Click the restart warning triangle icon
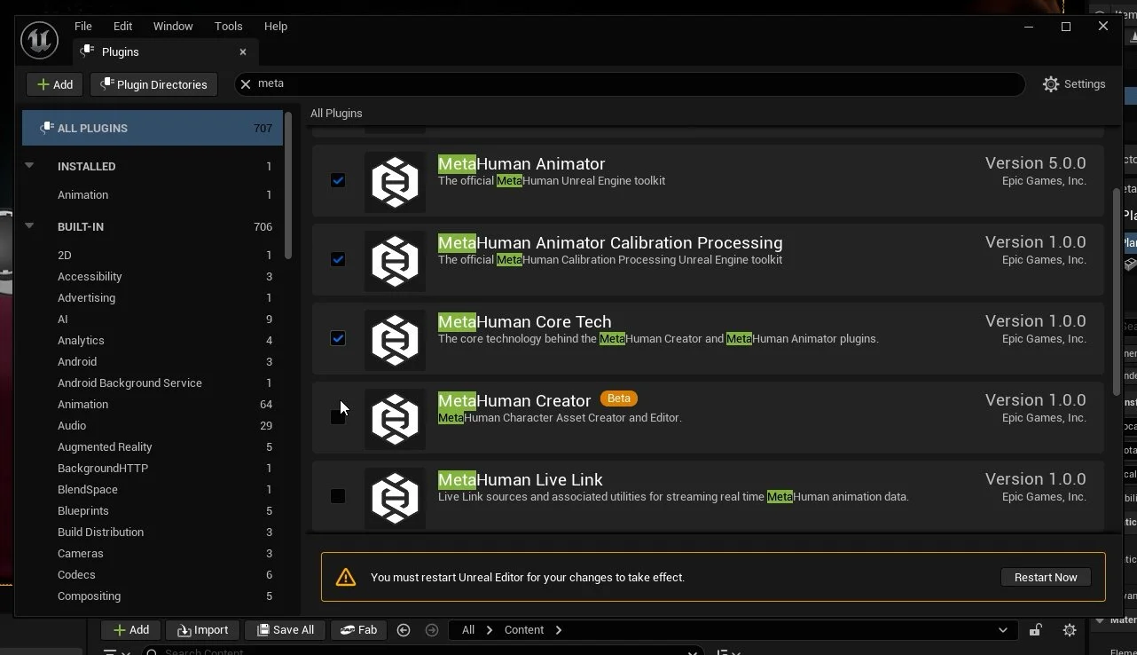1137x655 pixels. [346, 577]
